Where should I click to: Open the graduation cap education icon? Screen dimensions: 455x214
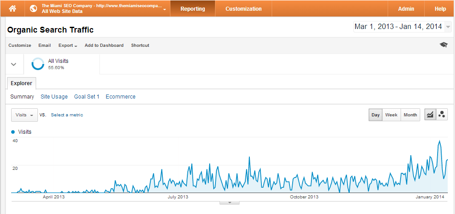point(443,45)
